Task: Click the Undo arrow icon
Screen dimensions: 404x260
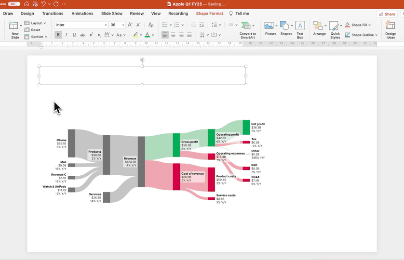Action: click(43, 4)
